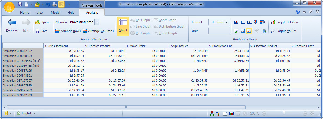Viewport: 323px width, 119px height.
Task: Expand the new document dropdown arrow
Action: 32,5
